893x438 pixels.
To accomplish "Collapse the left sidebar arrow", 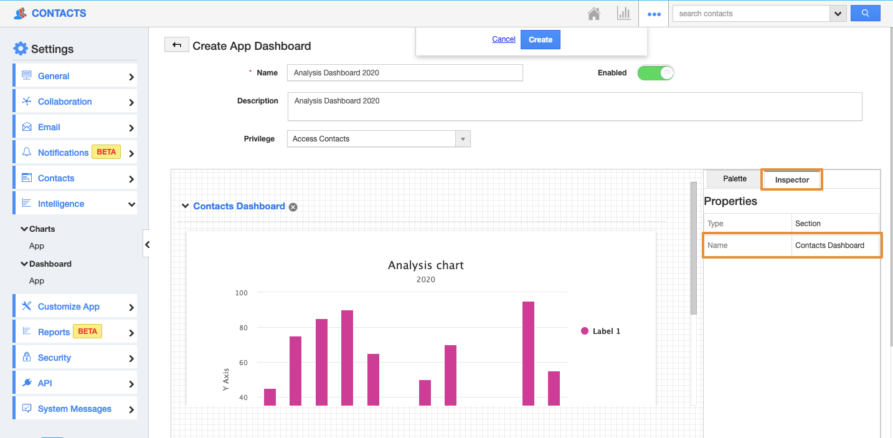I will 147,245.
